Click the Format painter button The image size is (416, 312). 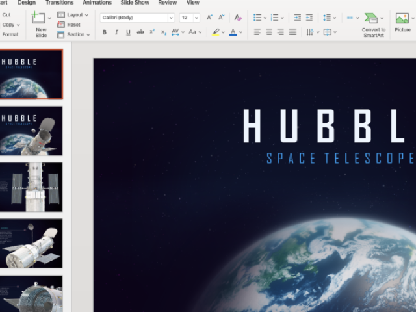[x=10, y=34]
